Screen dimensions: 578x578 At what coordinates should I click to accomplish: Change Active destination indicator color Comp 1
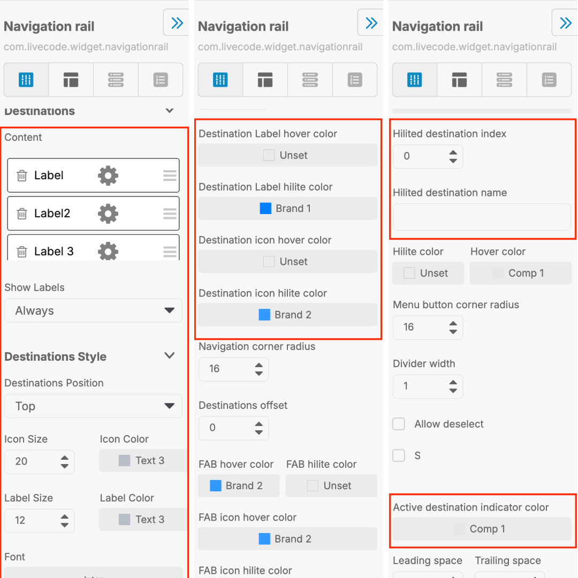482,529
